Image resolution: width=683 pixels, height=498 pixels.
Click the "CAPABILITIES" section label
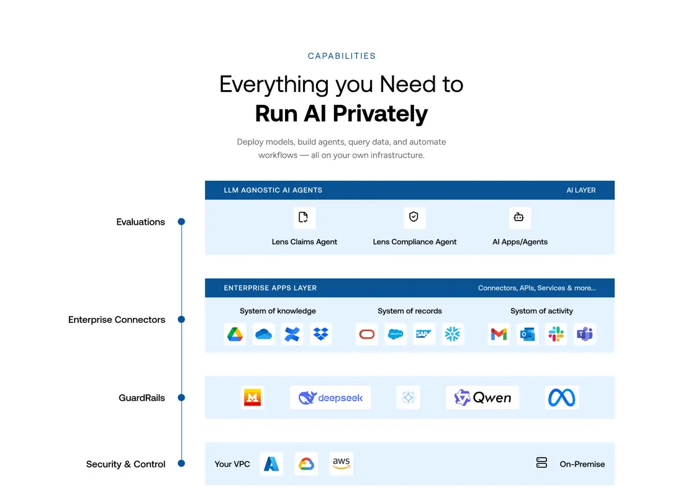coord(341,56)
